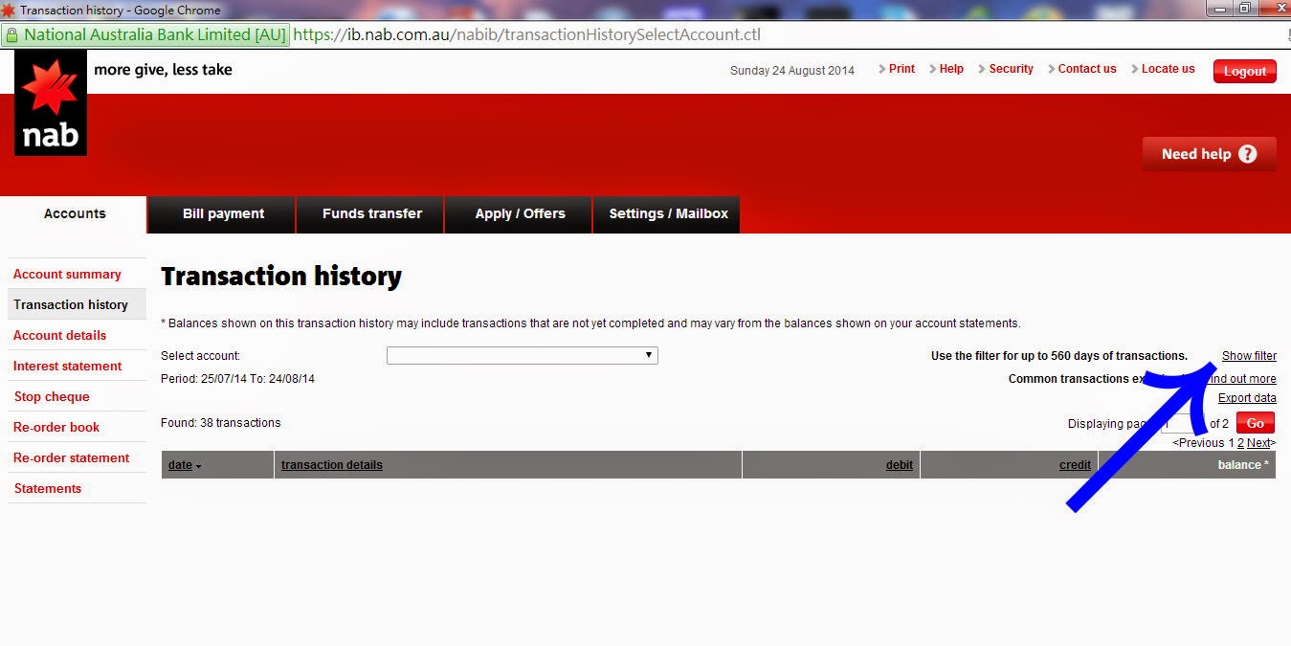The width and height of the screenshot is (1291, 646).
Task: Click the green padlock in the address bar
Action: pos(11,34)
